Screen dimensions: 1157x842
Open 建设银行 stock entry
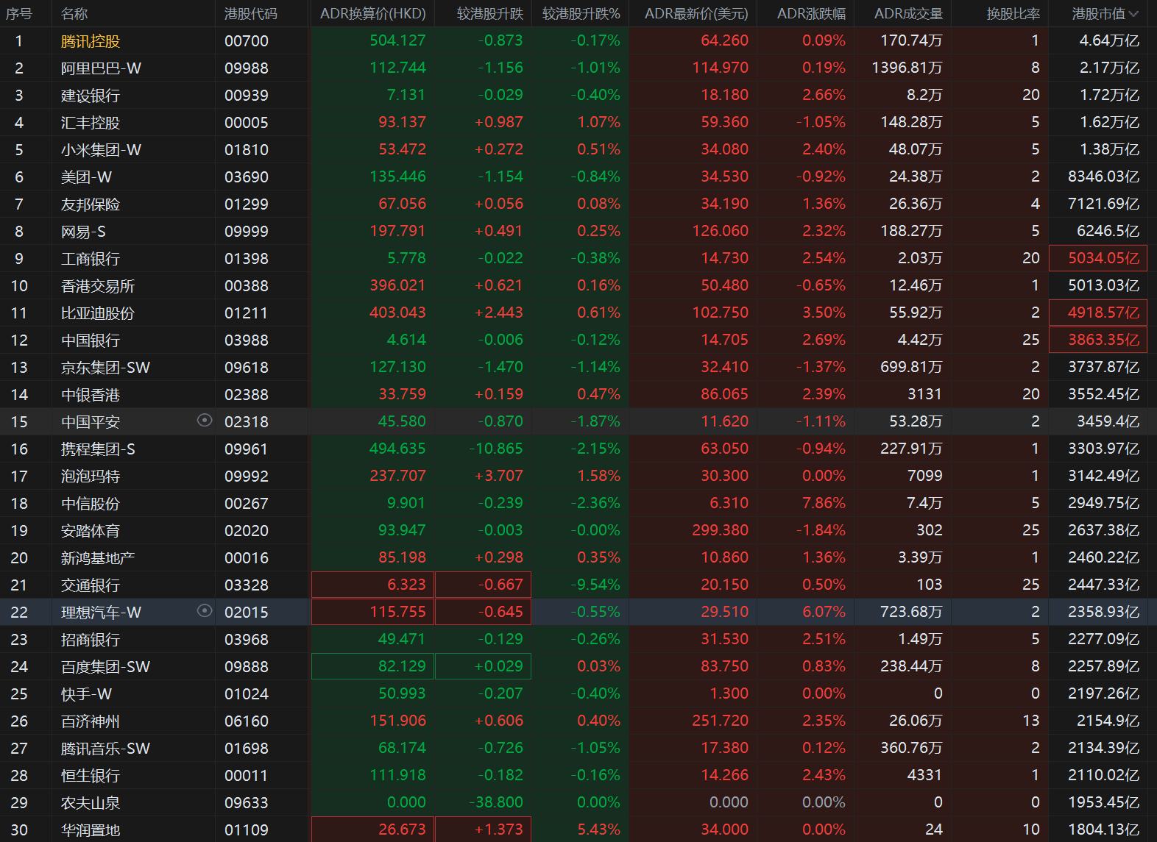[90, 96]
